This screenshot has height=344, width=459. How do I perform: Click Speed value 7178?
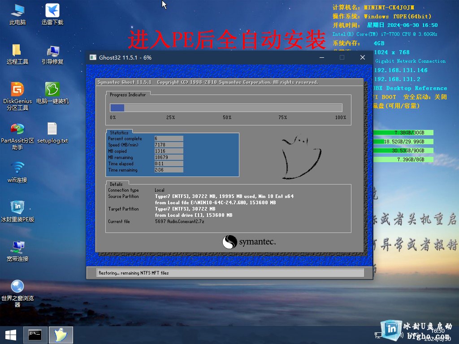tap(169, 145)
